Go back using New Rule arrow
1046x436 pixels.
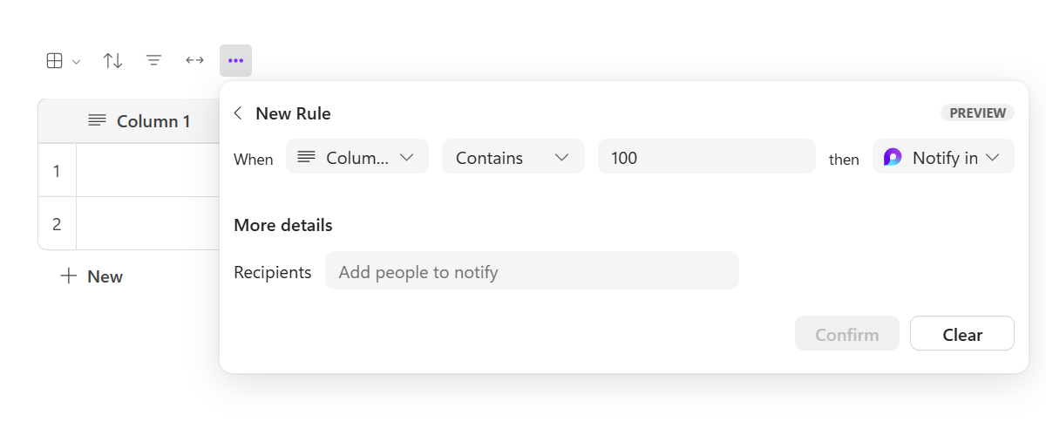tap(238, 113)
